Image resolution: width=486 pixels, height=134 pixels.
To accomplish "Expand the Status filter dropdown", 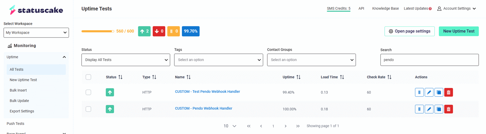I will coord(126,60).
